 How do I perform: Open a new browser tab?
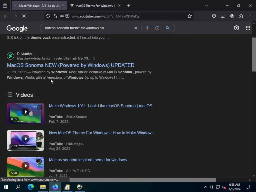point(128,6)
